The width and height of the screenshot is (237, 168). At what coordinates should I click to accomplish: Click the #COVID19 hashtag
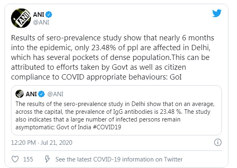(x=107, y=127)
